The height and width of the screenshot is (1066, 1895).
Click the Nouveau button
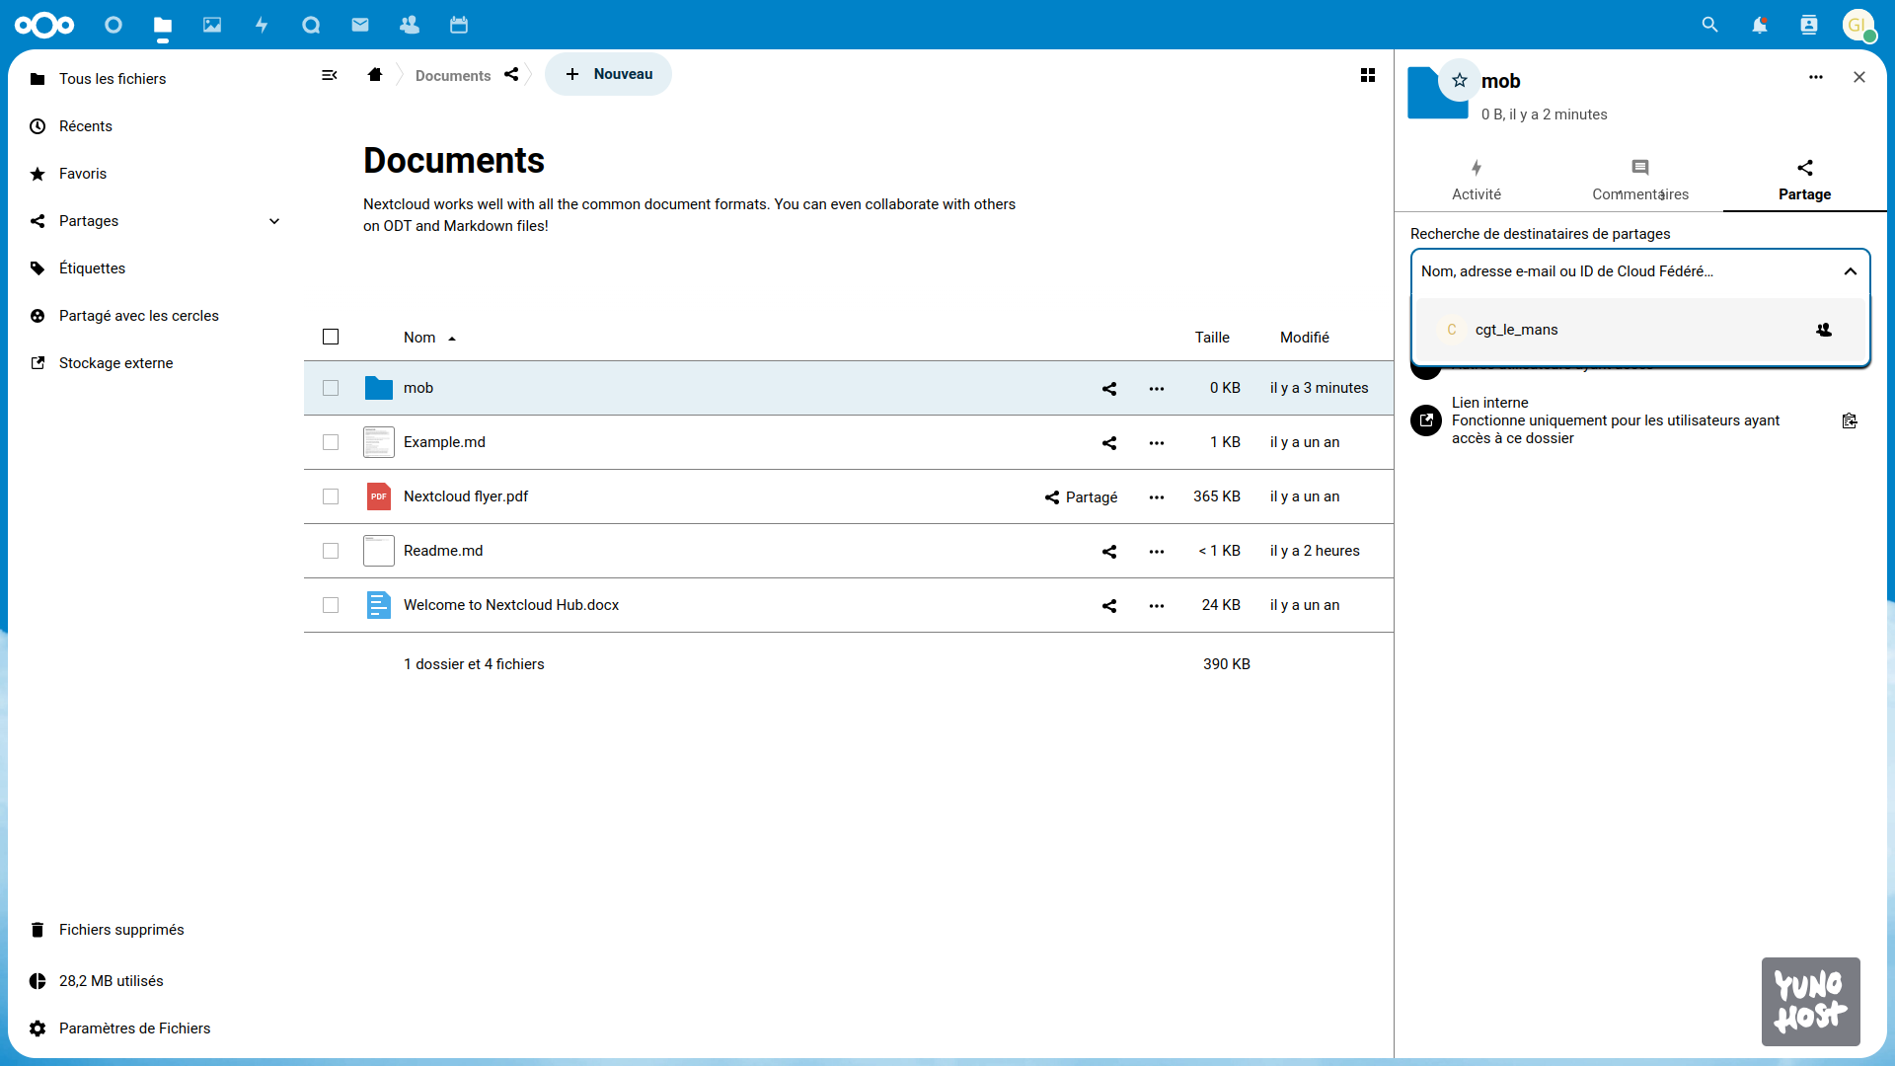pos(609,74)
